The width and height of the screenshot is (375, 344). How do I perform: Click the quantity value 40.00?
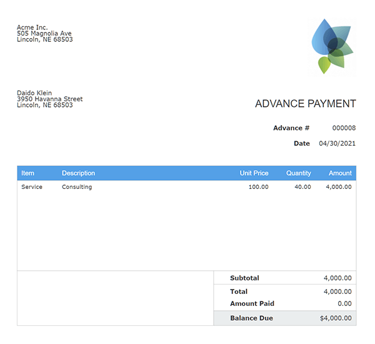(x=302, y=187)
